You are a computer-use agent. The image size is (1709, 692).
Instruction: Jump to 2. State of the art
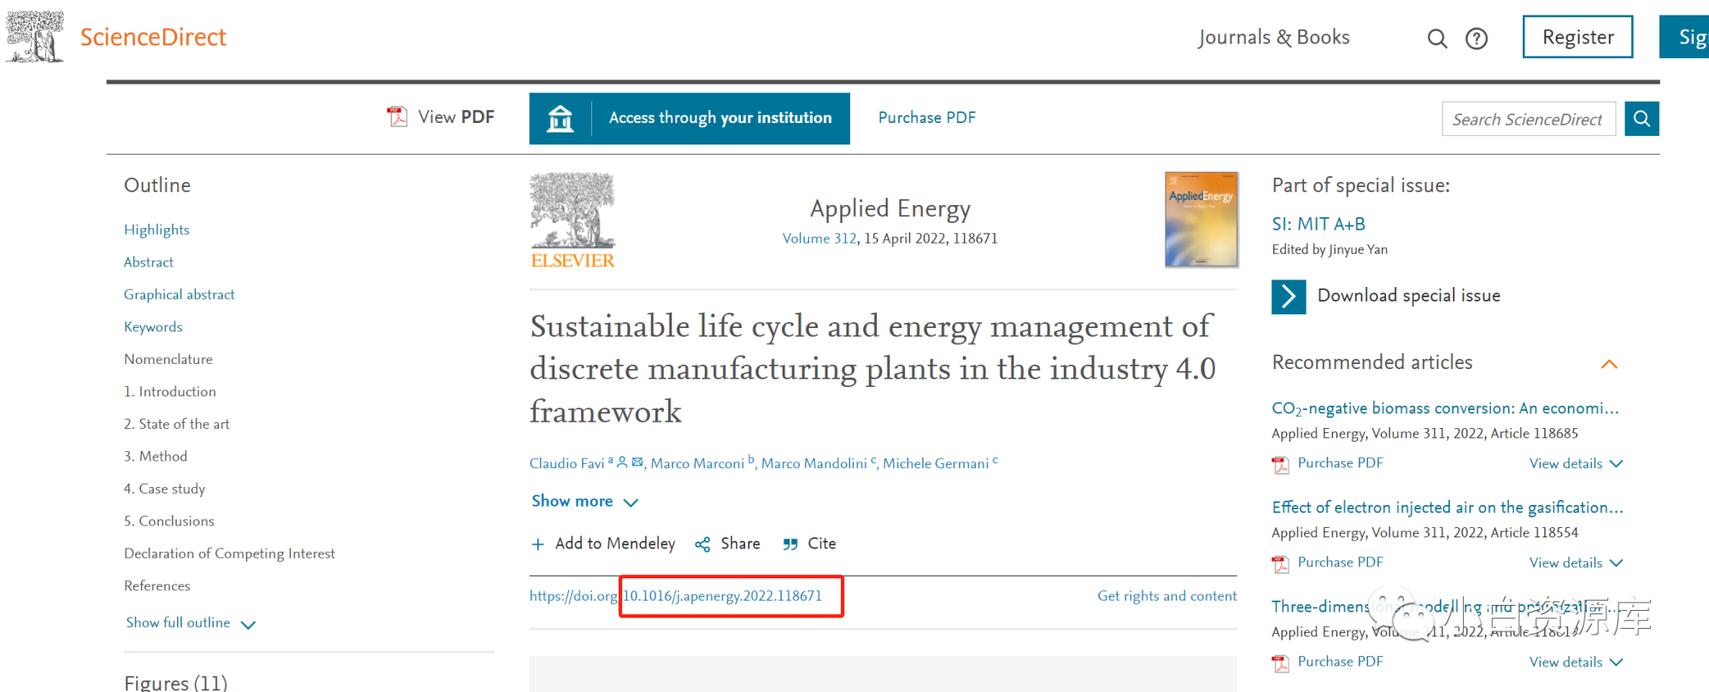177,425
